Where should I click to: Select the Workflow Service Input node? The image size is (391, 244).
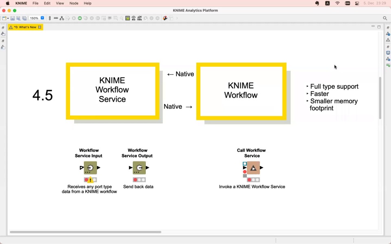pyautogui.click(x=90, y=168)
